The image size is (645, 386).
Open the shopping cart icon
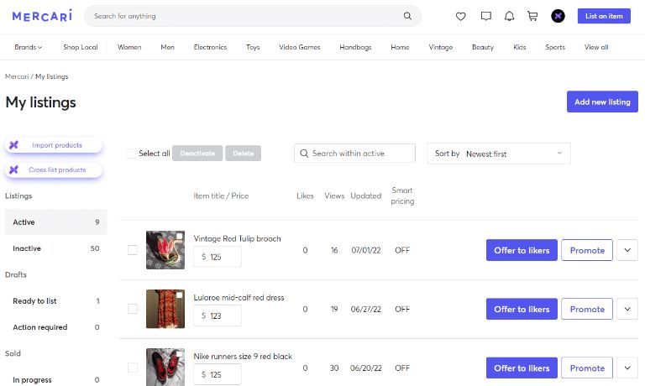[532, 16]
